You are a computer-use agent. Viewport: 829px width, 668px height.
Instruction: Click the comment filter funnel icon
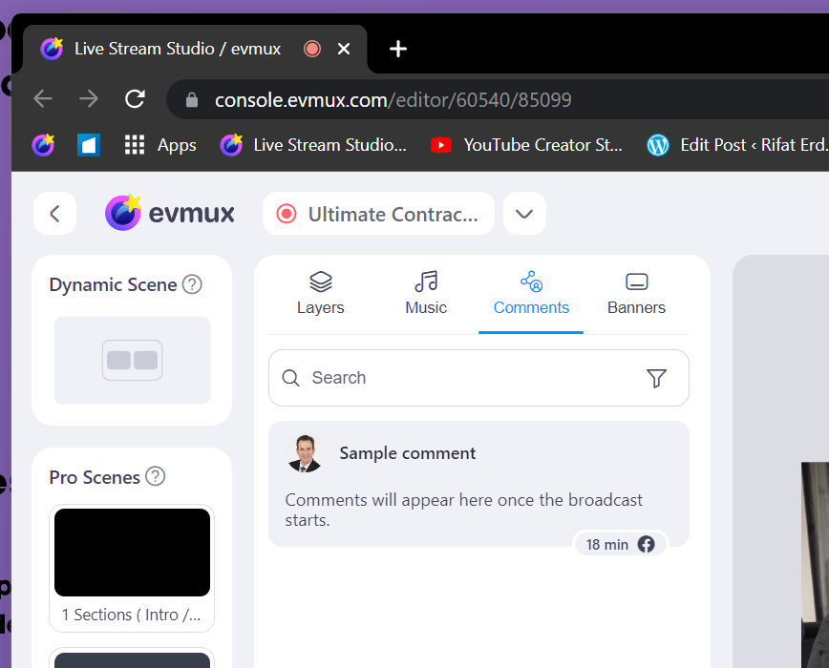pyautogui.click(x=656, y=378)
